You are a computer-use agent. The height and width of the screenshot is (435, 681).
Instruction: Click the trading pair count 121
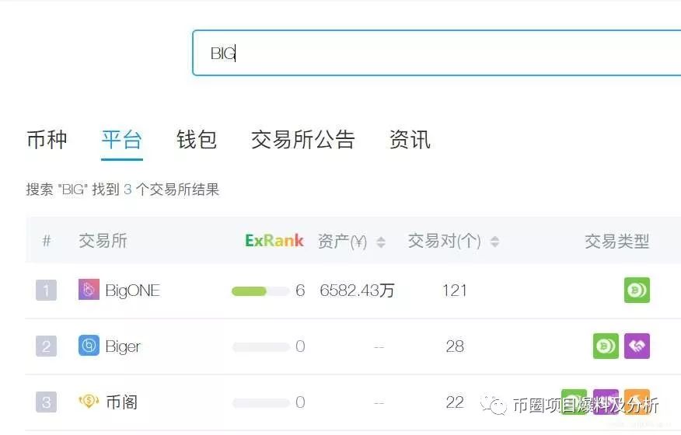(454, 290)
